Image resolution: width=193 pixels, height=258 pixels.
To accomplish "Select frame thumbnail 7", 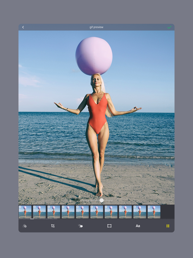I will (x=111, y=212).
